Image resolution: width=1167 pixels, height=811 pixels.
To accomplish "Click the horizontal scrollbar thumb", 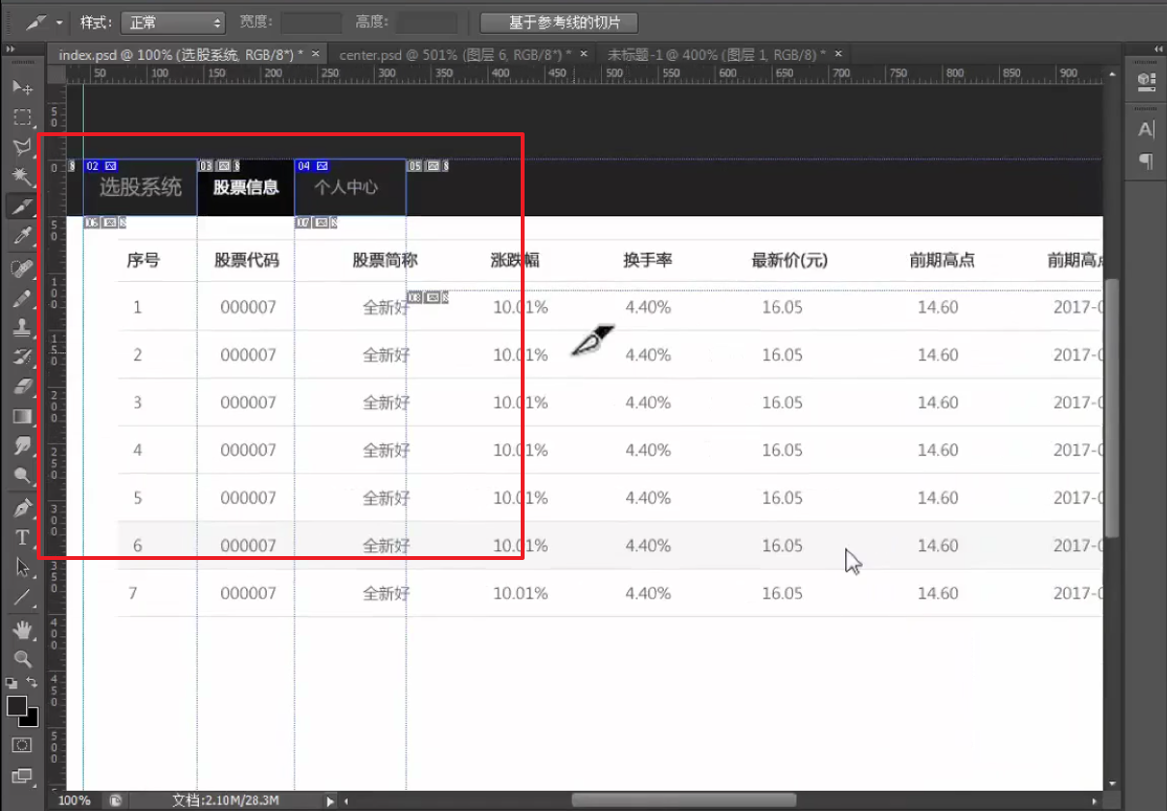I will pos(684,800).
